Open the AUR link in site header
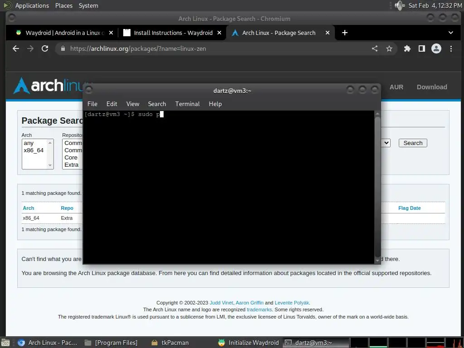 396,87
